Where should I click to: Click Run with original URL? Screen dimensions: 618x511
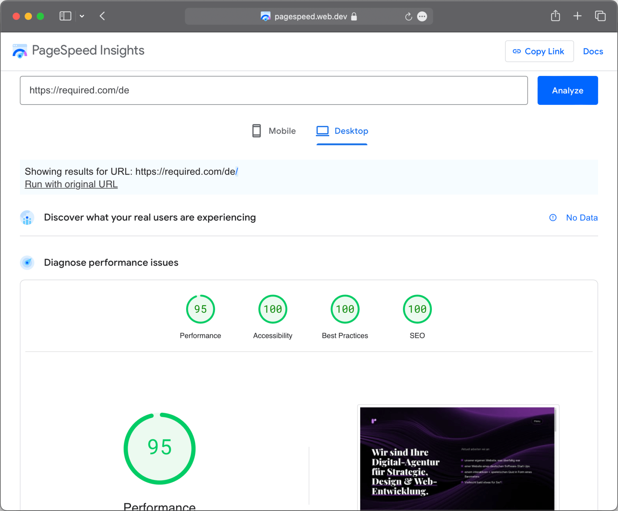point(71,184)
